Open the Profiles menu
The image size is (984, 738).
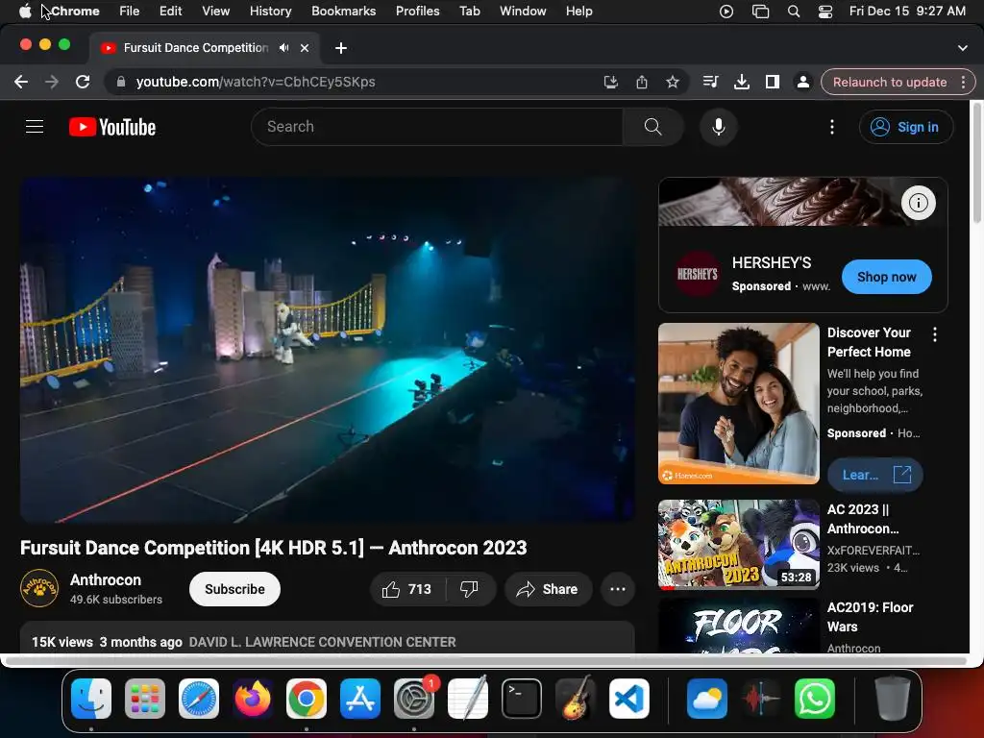pos(417,12)
